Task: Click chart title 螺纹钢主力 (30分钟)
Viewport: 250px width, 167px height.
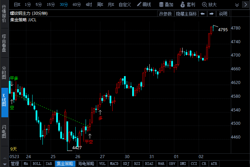Action: pyautogui.click(x=29, y=13)
